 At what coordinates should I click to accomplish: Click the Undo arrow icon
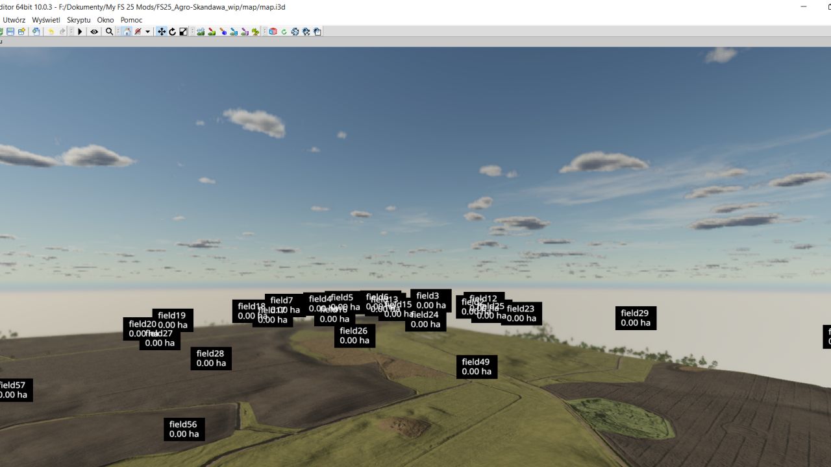[x=51, y=31]
